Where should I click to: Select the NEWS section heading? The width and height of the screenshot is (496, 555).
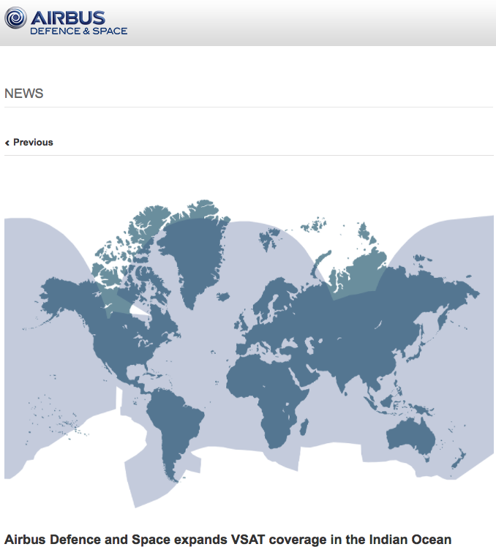pos(23,94)
